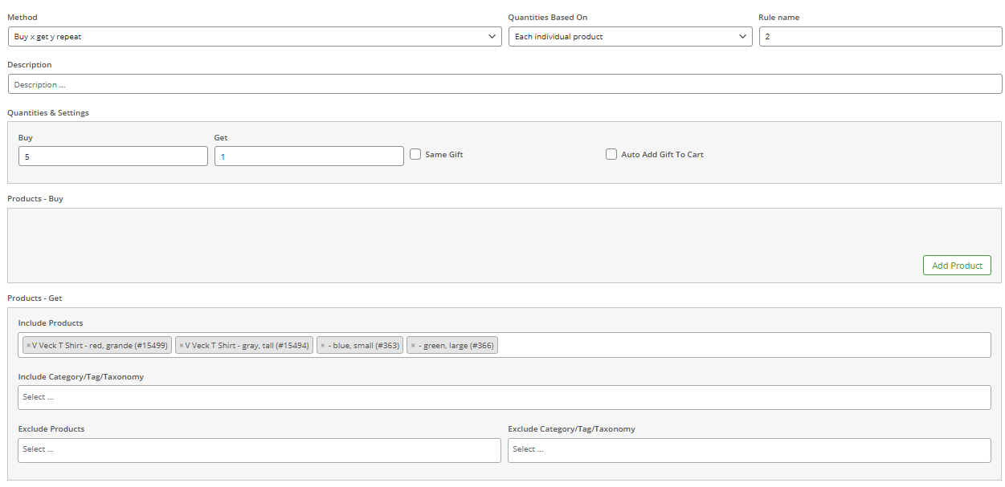Enable the Same Gift checkbox
1005x487 pixels.
[x=415, y=154]
